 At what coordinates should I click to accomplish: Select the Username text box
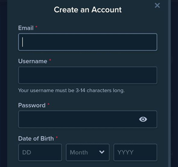[88, 75]
